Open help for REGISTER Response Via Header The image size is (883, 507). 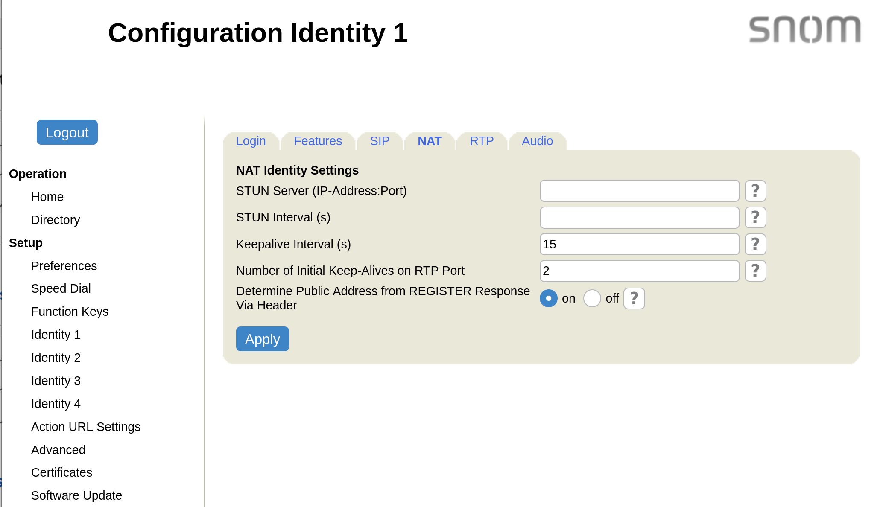[634, 298]
